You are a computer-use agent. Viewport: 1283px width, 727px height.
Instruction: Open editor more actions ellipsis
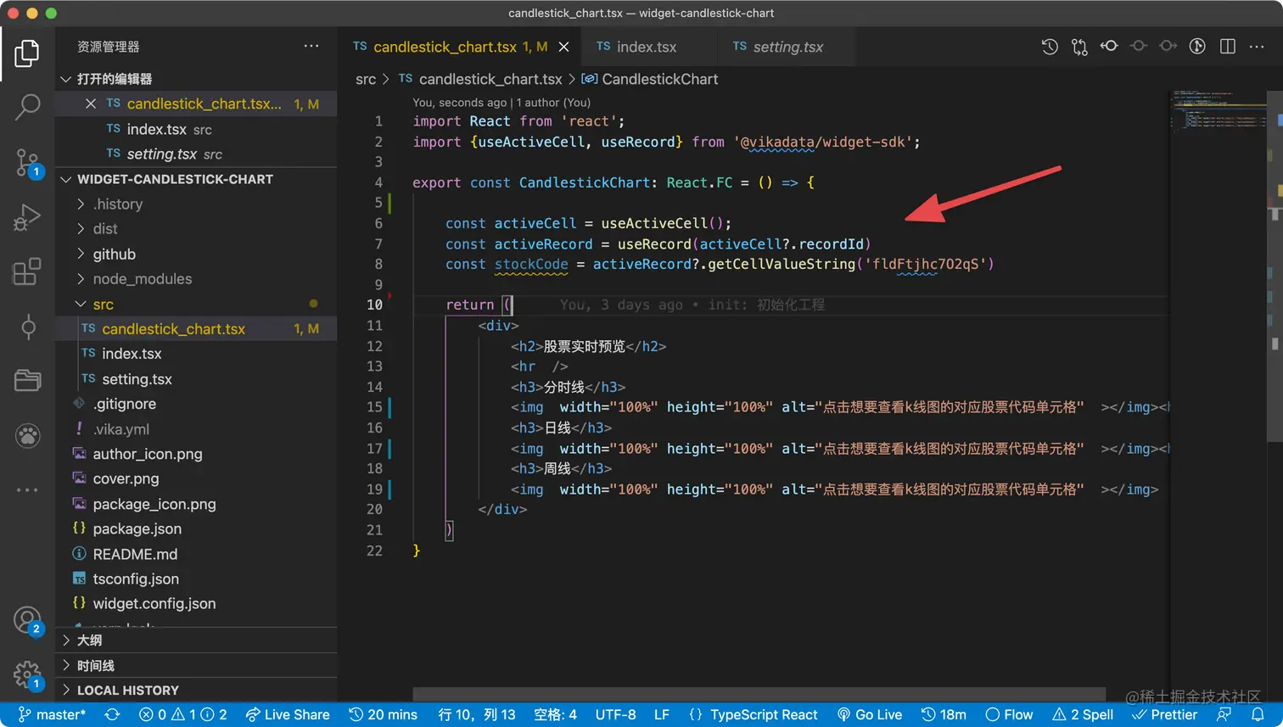(x=1257, y=47)
